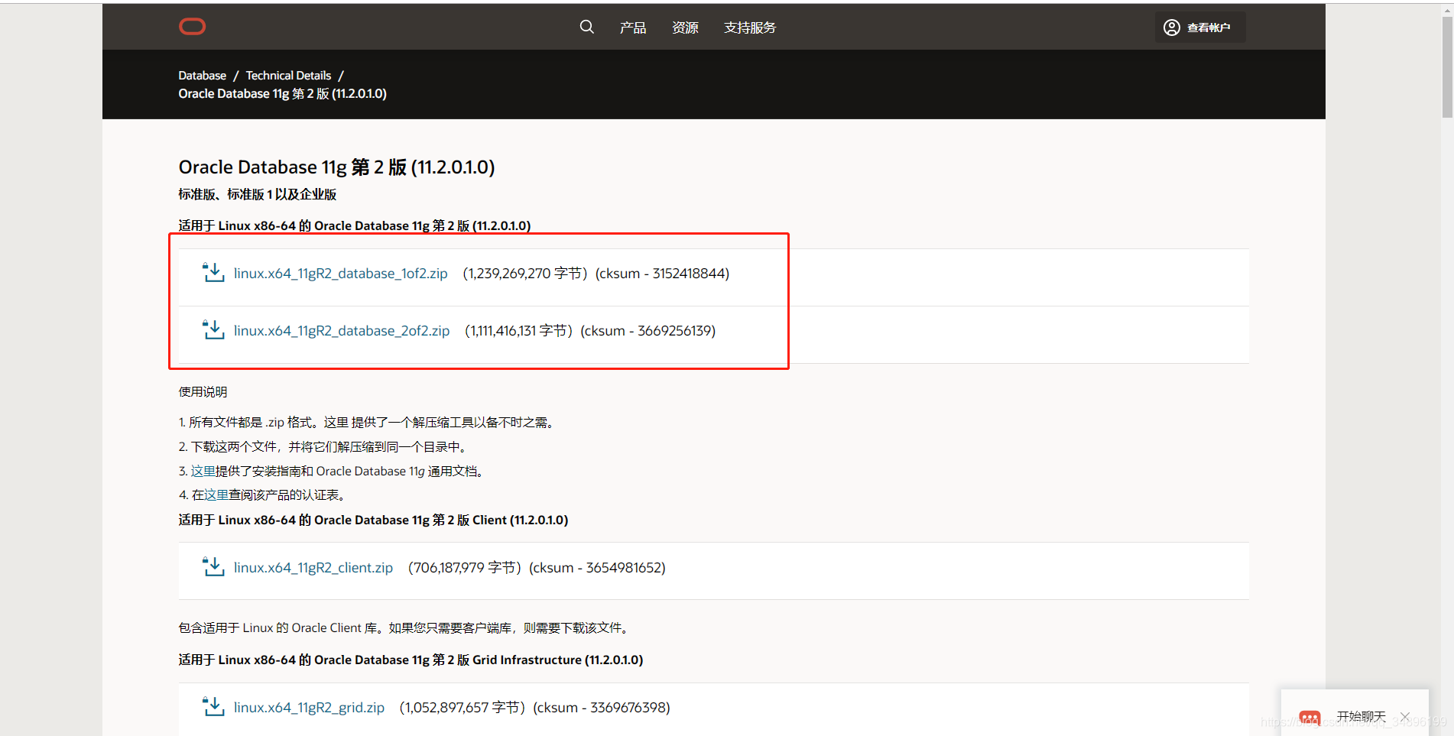Open the 资源 menu

pos(685,28)
